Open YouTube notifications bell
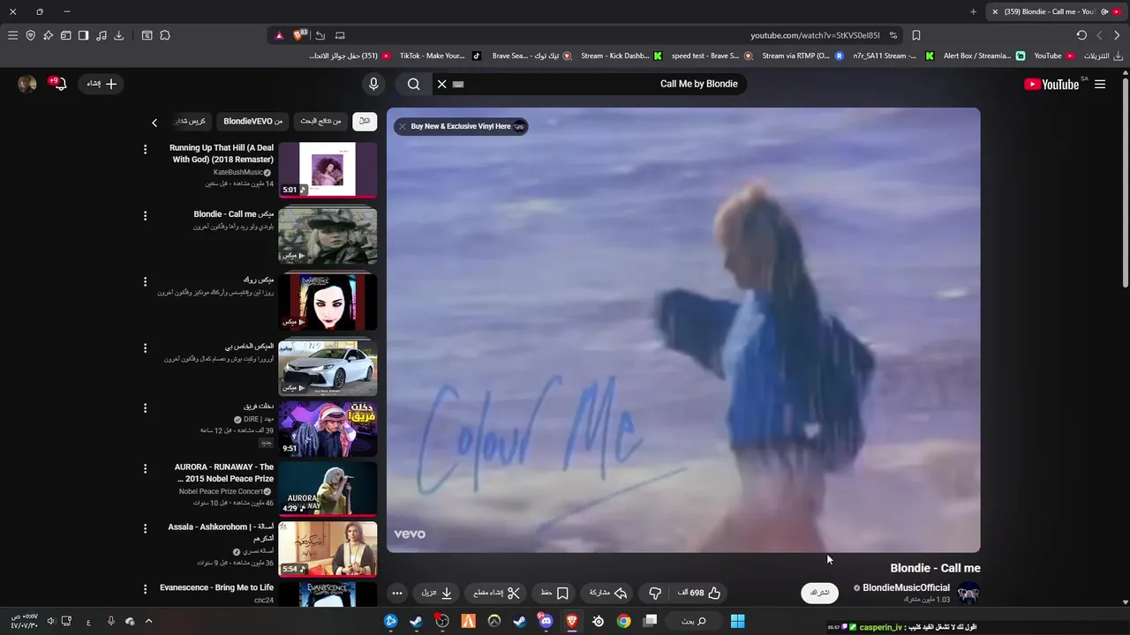The width and height of the screenshot is (1130, 635). 59,84
